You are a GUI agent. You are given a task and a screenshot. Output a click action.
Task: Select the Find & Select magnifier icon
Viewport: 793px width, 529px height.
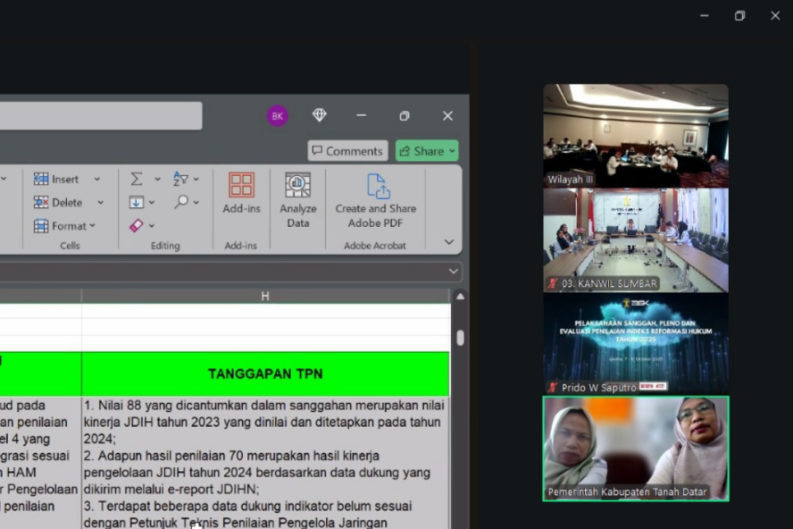(181, 202)
